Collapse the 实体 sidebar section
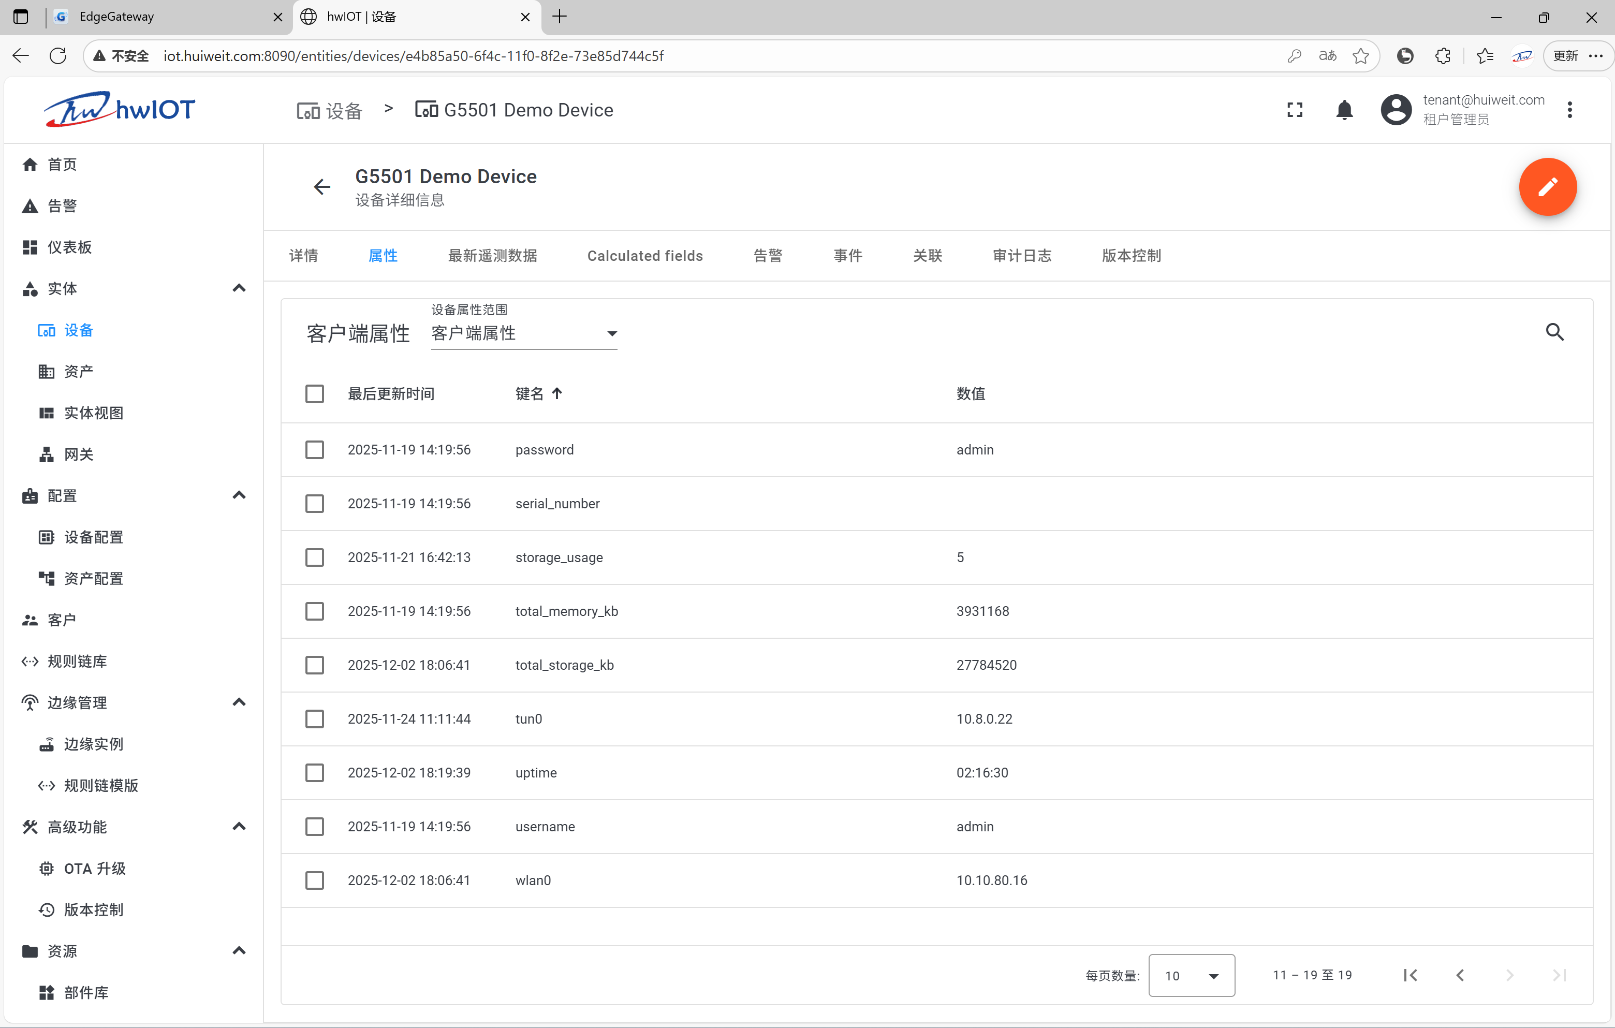The height and width of the screenshot is (1028, 1615). (239, 288)
